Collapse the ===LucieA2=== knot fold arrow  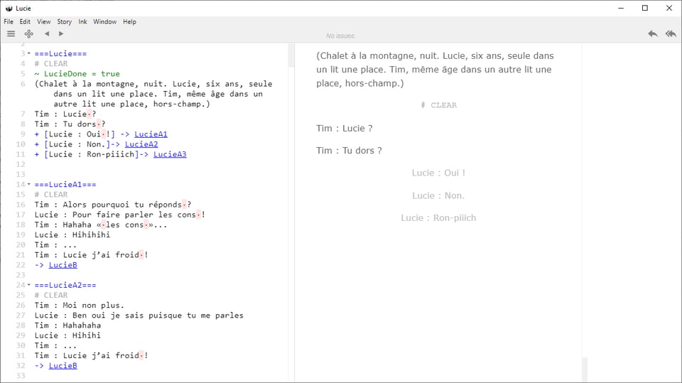tap(29, 286)
